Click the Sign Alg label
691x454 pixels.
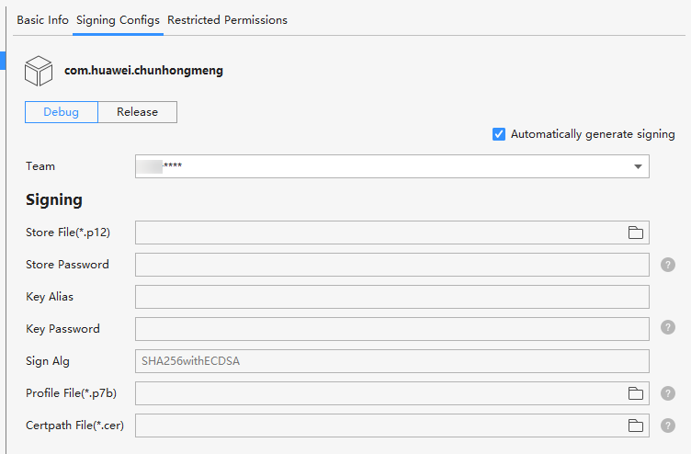(x=48, y=361)
